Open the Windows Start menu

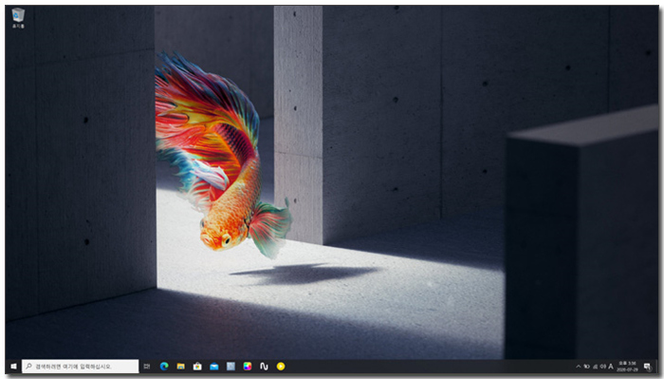pos(13,367)
